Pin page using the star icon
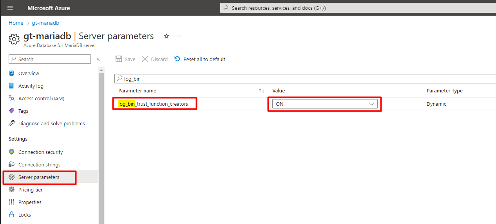The image size is (496, 224). click(x=167, y=36)
